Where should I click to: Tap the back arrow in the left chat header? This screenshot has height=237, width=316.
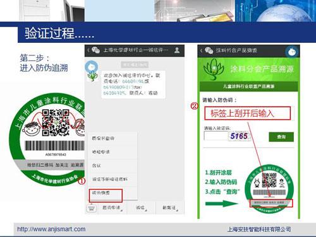[88, 50]
